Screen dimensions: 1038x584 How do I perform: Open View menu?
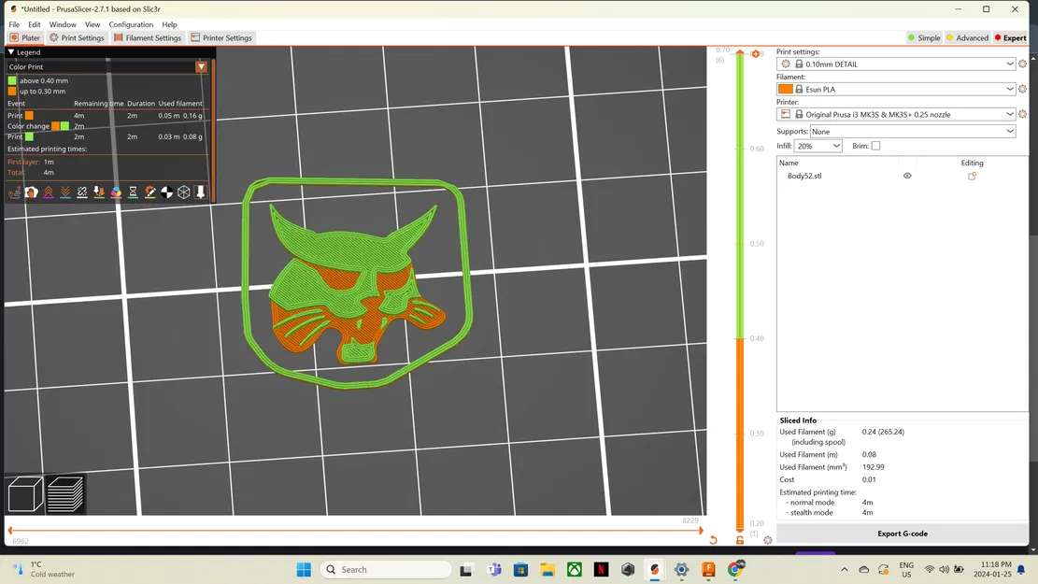(x=92, y=24)
